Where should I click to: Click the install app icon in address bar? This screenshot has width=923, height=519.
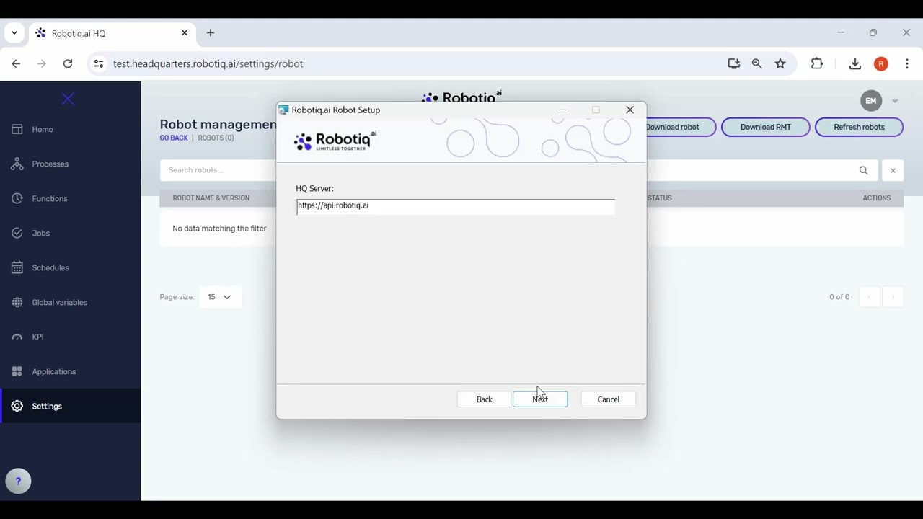(x=734, y=64)
